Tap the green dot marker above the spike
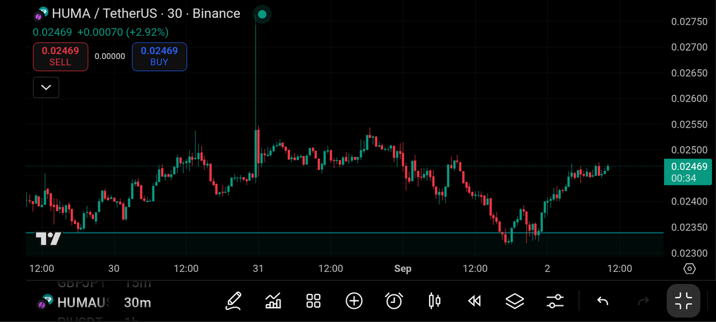Image resolution: width=716 pixels, height=322 pixels. click(x=262, y=14)
